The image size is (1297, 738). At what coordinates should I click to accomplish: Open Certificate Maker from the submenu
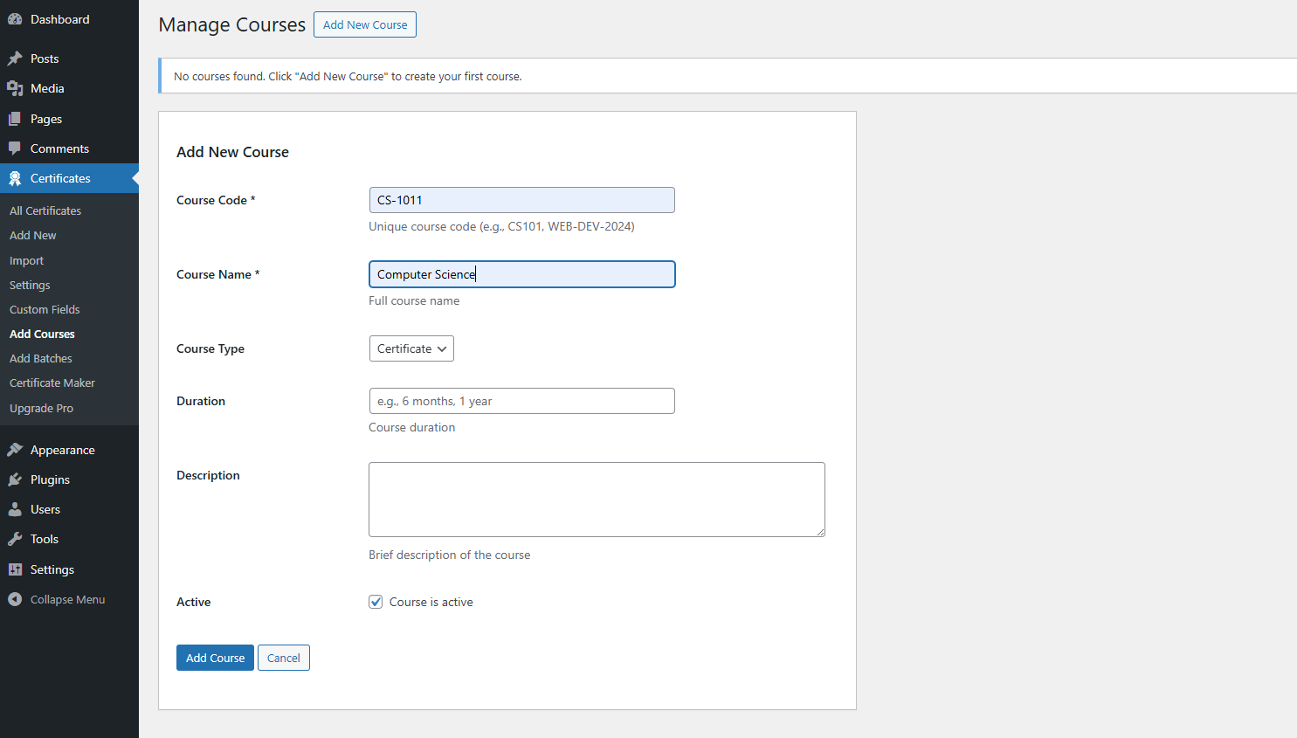coord(52,383)
